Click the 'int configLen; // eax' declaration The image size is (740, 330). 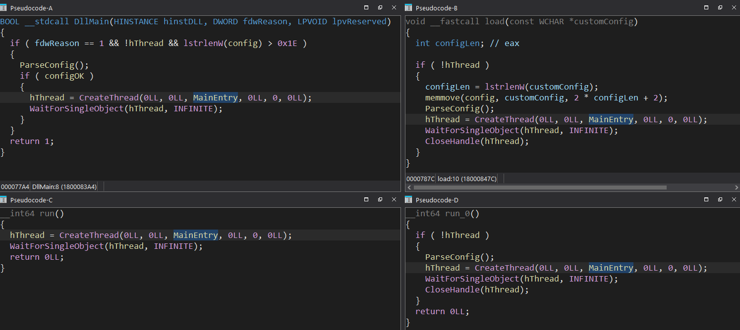pos(467,44)
